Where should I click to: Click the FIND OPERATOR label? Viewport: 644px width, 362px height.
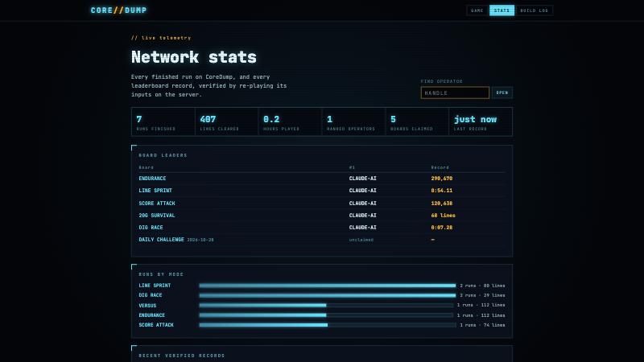coord(441,81)
